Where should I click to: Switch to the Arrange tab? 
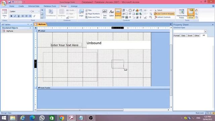[74, 6]
